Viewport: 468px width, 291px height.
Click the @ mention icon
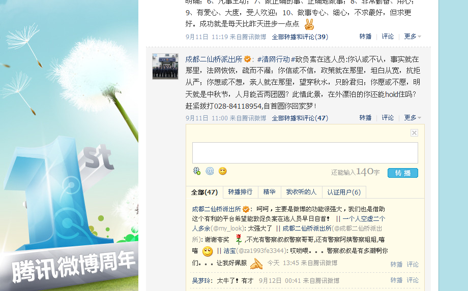tap(210, 171)
